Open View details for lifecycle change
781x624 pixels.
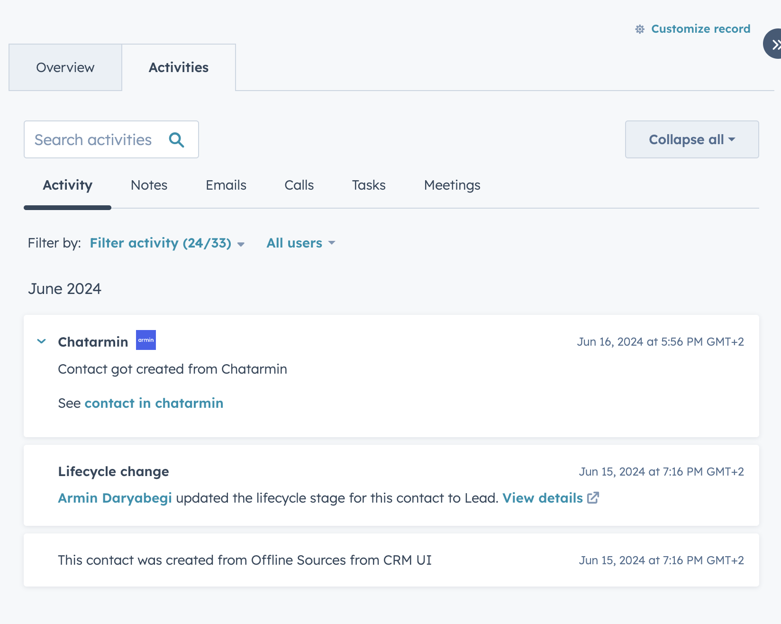click(x=543, y=498)
